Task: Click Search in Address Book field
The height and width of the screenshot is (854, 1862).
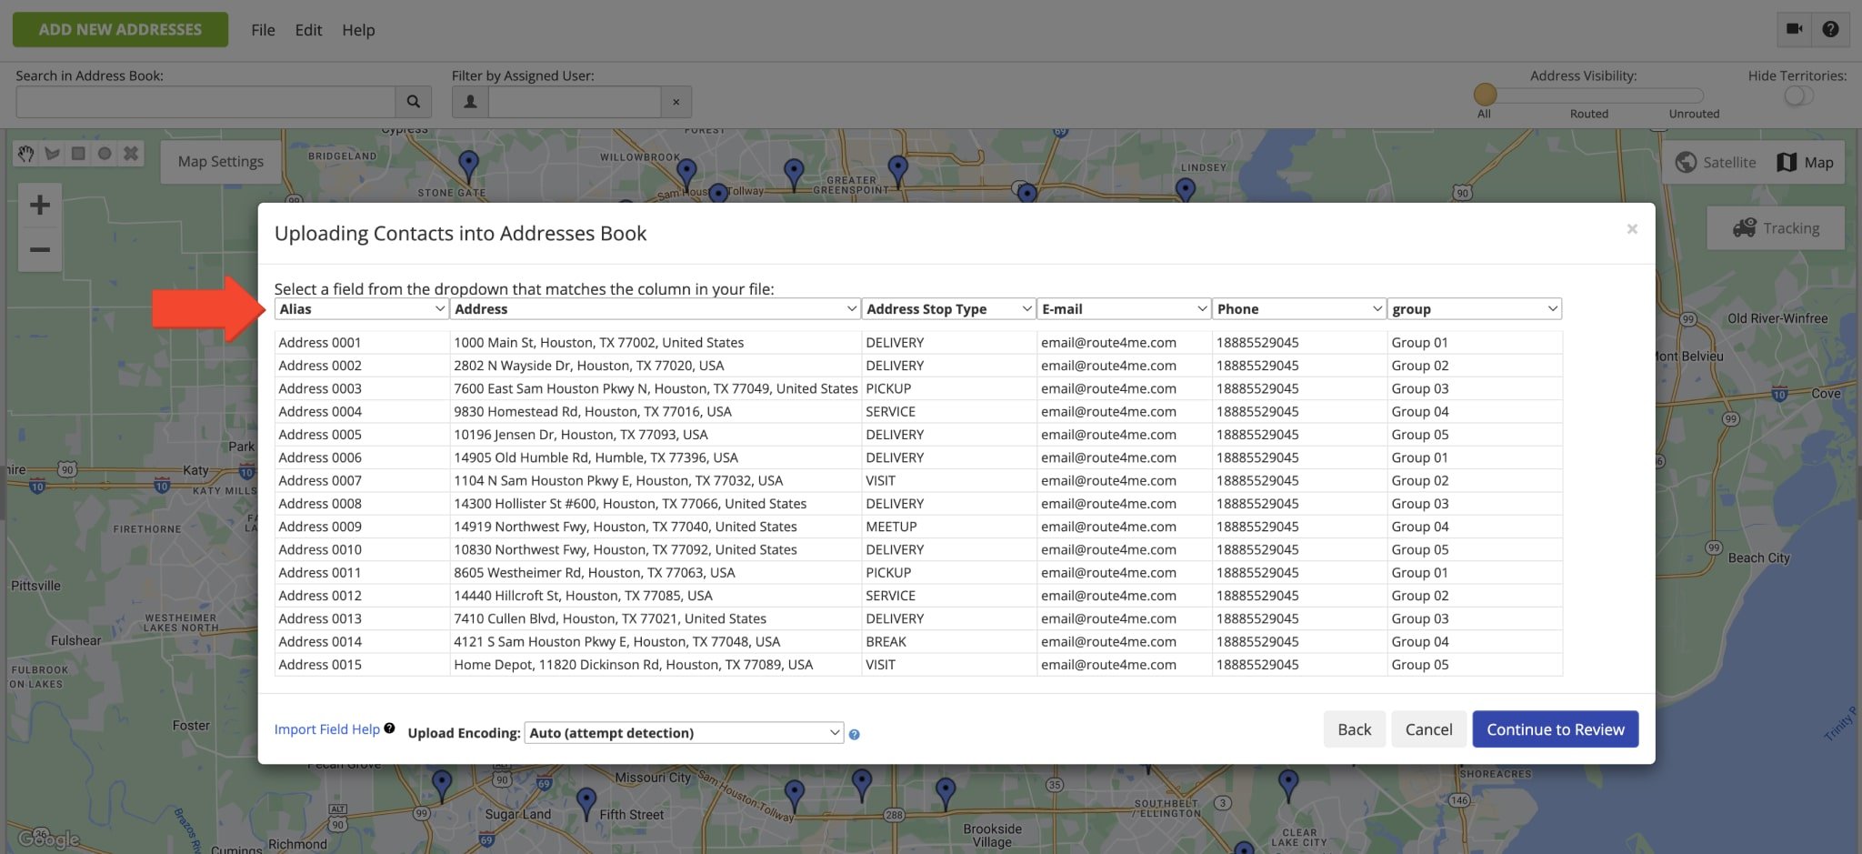Action: (x=205, y=102)
